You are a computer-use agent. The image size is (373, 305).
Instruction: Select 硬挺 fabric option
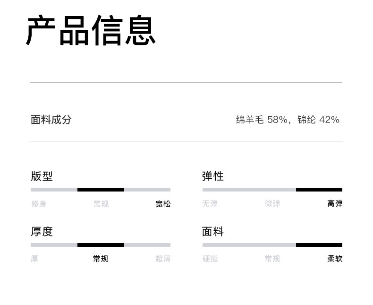click(210, 259)
